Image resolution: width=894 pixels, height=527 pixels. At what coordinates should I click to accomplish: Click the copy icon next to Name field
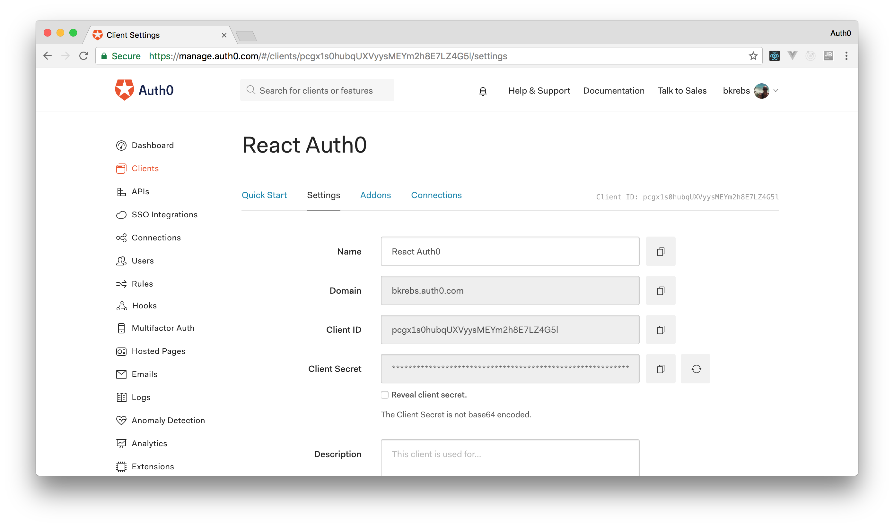pyautogui.click(x=660, y=251)
